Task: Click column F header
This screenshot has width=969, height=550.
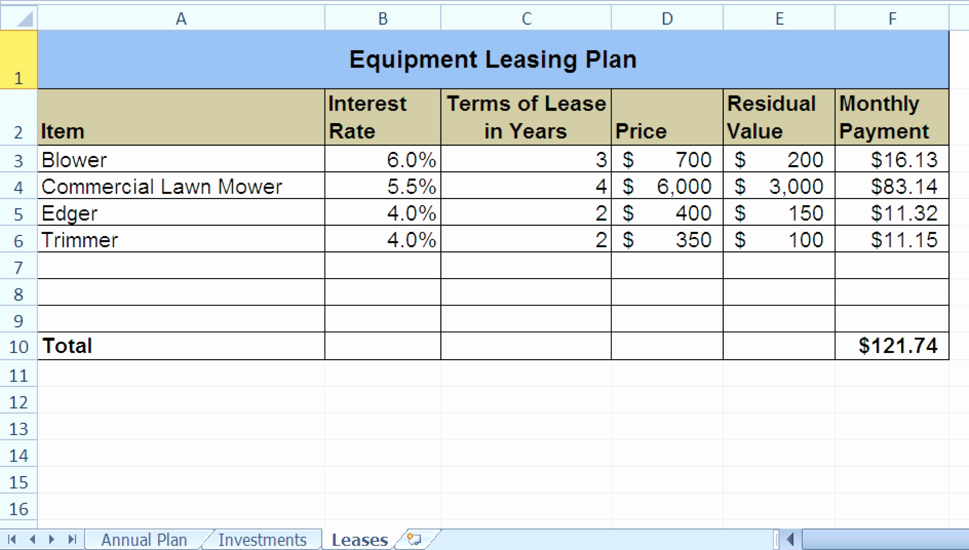Action: point(891,17)
